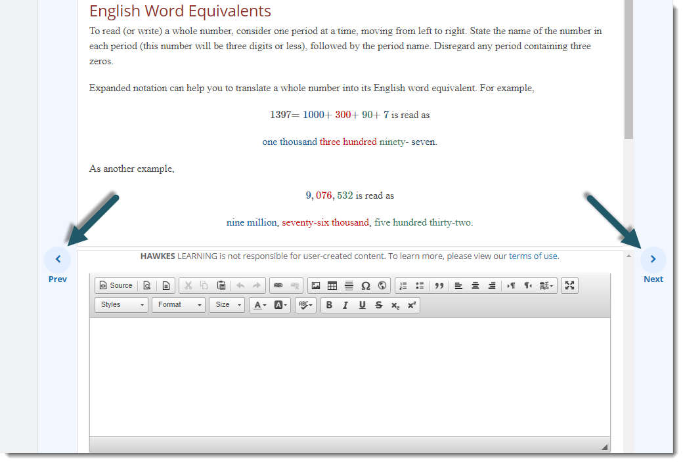Open the special character Omega icon
Image resolution: width=683 pixels, height=463 pixels.
coord(366,286)
